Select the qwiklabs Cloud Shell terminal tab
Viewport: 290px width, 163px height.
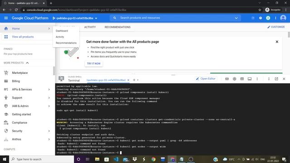(x=106, y=80)
